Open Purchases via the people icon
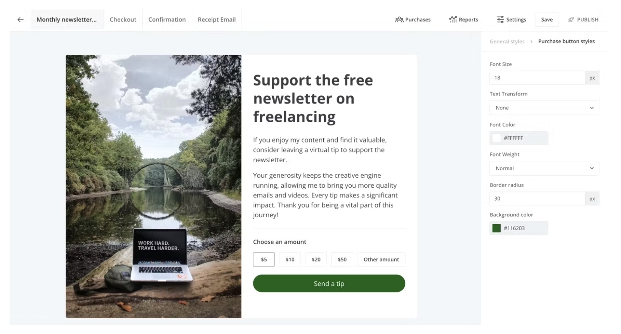 click(x=399, y=20)
